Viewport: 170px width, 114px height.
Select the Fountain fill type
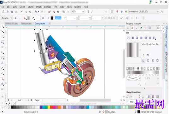pos(137,38)
